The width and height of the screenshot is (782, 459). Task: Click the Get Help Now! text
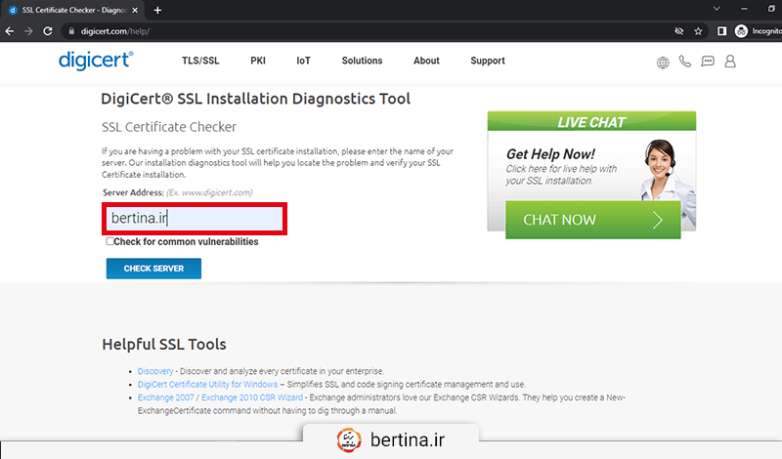point(550,154)
